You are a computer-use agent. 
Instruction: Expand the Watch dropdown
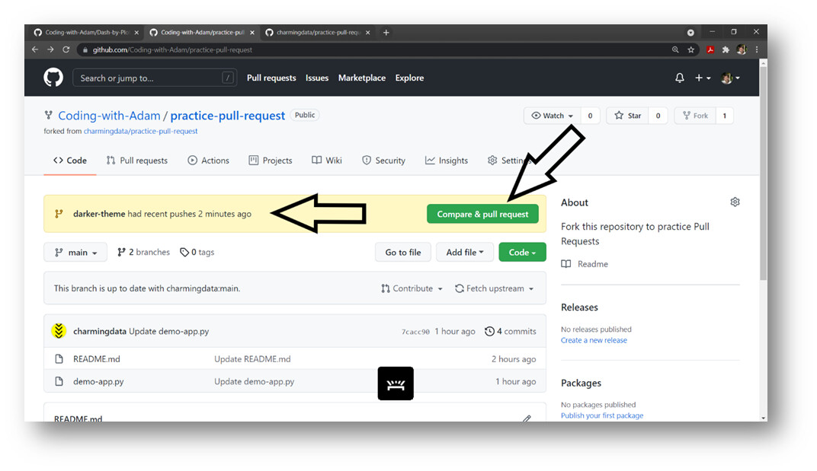(552, 116)
